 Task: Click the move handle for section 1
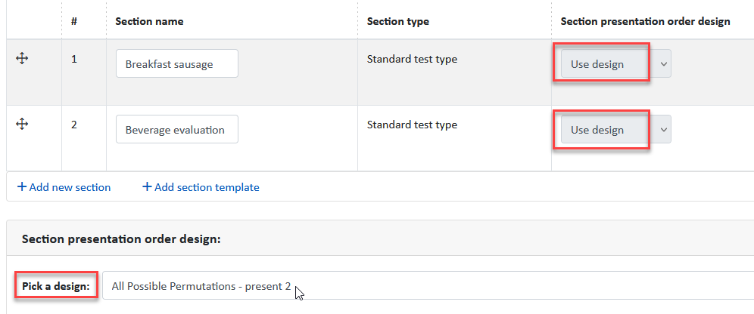coord(22,59)
